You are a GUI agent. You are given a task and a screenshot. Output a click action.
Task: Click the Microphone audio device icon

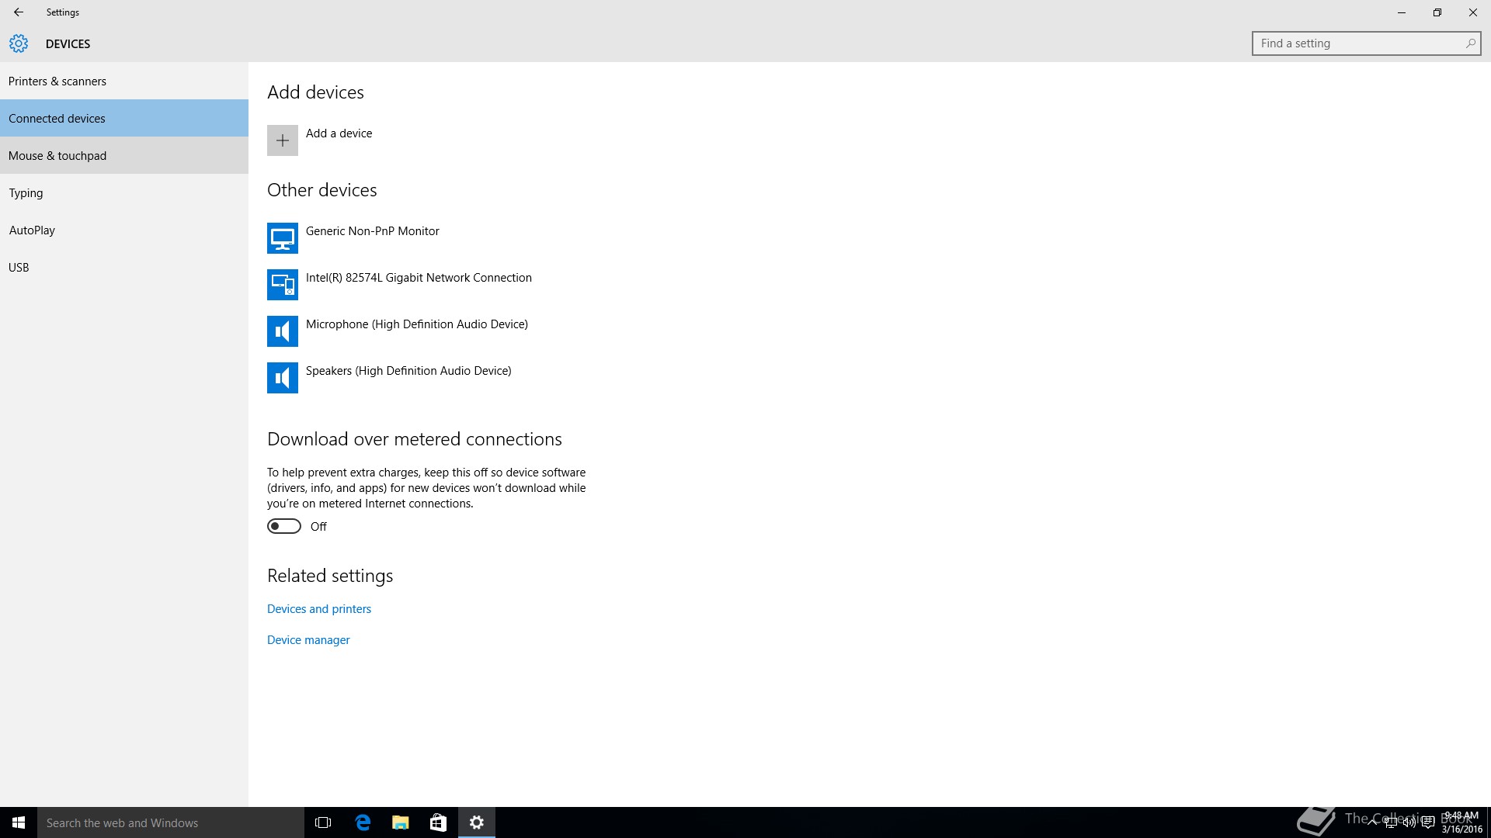tap(283, 331)
